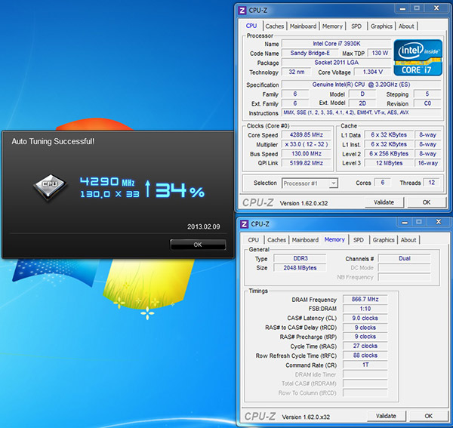Switch to the SPD tab in the lower CPU-Z window
This screenshot has height=428, width=453.
coord(359,240)
